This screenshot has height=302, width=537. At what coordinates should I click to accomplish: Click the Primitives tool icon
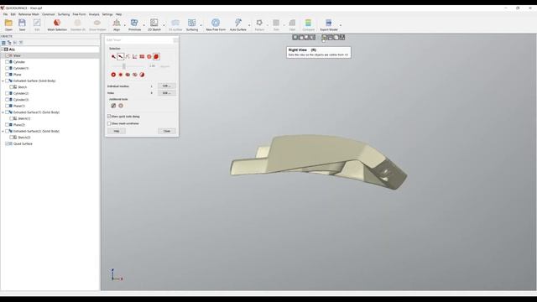[134, 23]
